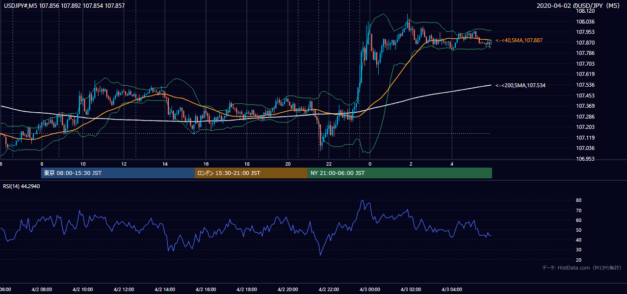627x294 pixels.
Task: Click the 107.703 price axis value
Action: click(585, 64)
